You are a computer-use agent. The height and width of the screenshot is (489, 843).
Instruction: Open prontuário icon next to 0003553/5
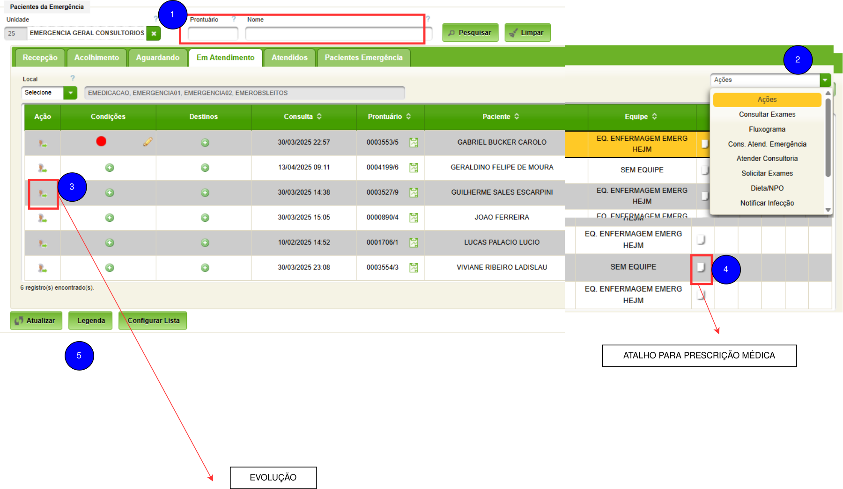(x=414, y=142)
